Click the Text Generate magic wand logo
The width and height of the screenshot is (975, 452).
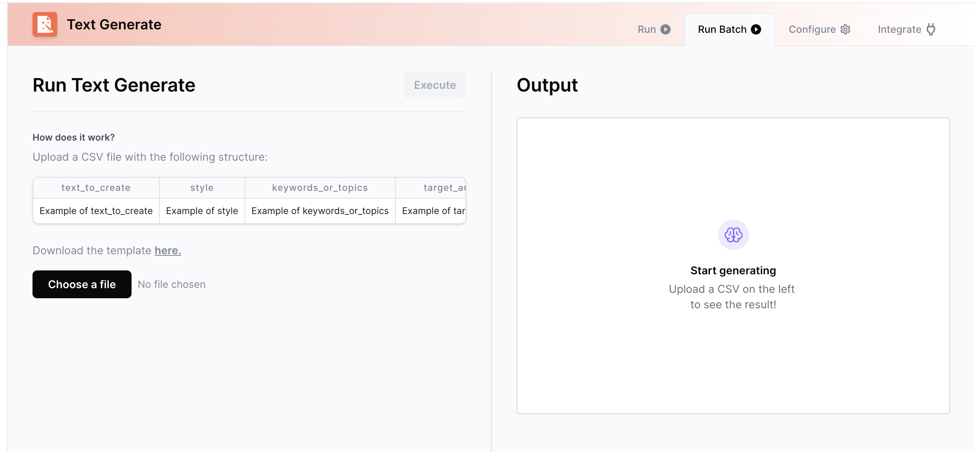pos(45,24)
